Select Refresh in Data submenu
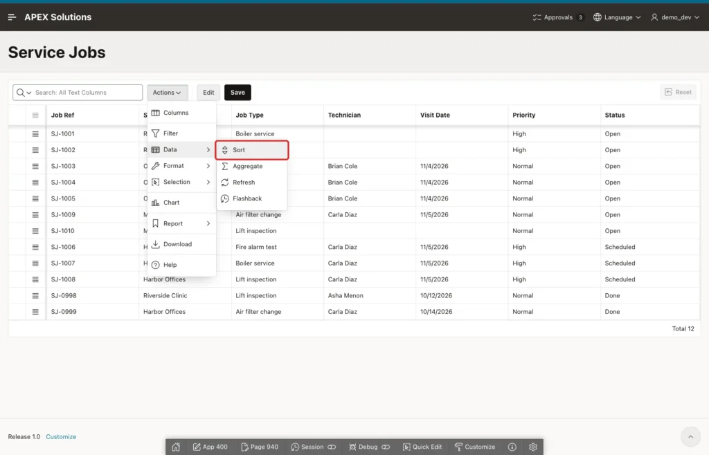Viewport: 709px width, 455px height. tap(252, 183)
